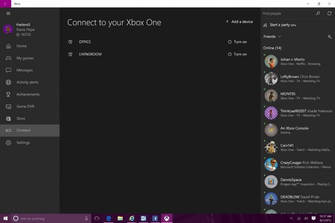Open MONT95's profile
Screen dimensions: 335x223
[x=298, y=96]
